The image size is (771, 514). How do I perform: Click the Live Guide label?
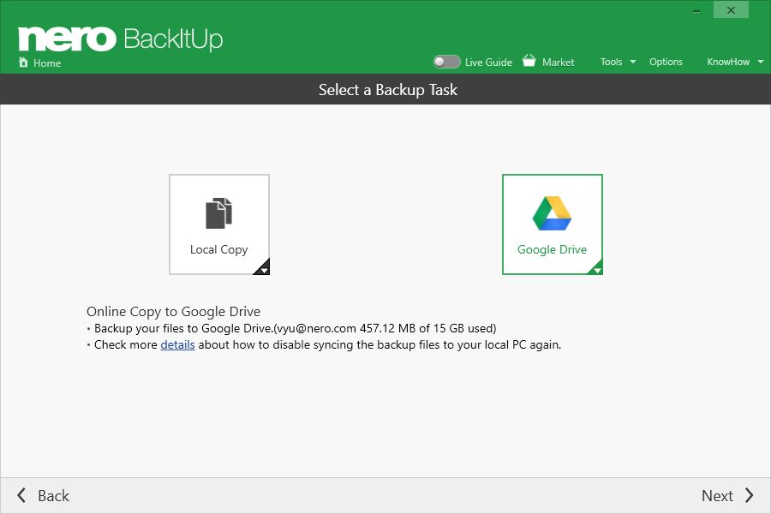[x=488, y=63]
